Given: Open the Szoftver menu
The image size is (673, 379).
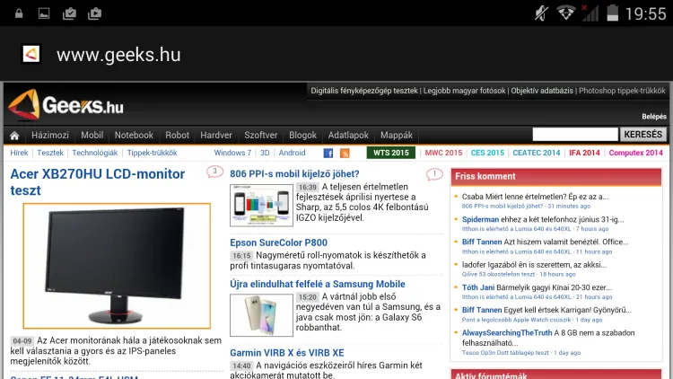Looking at the screenshot, I should pyautogui.click(x=260, y=135).
